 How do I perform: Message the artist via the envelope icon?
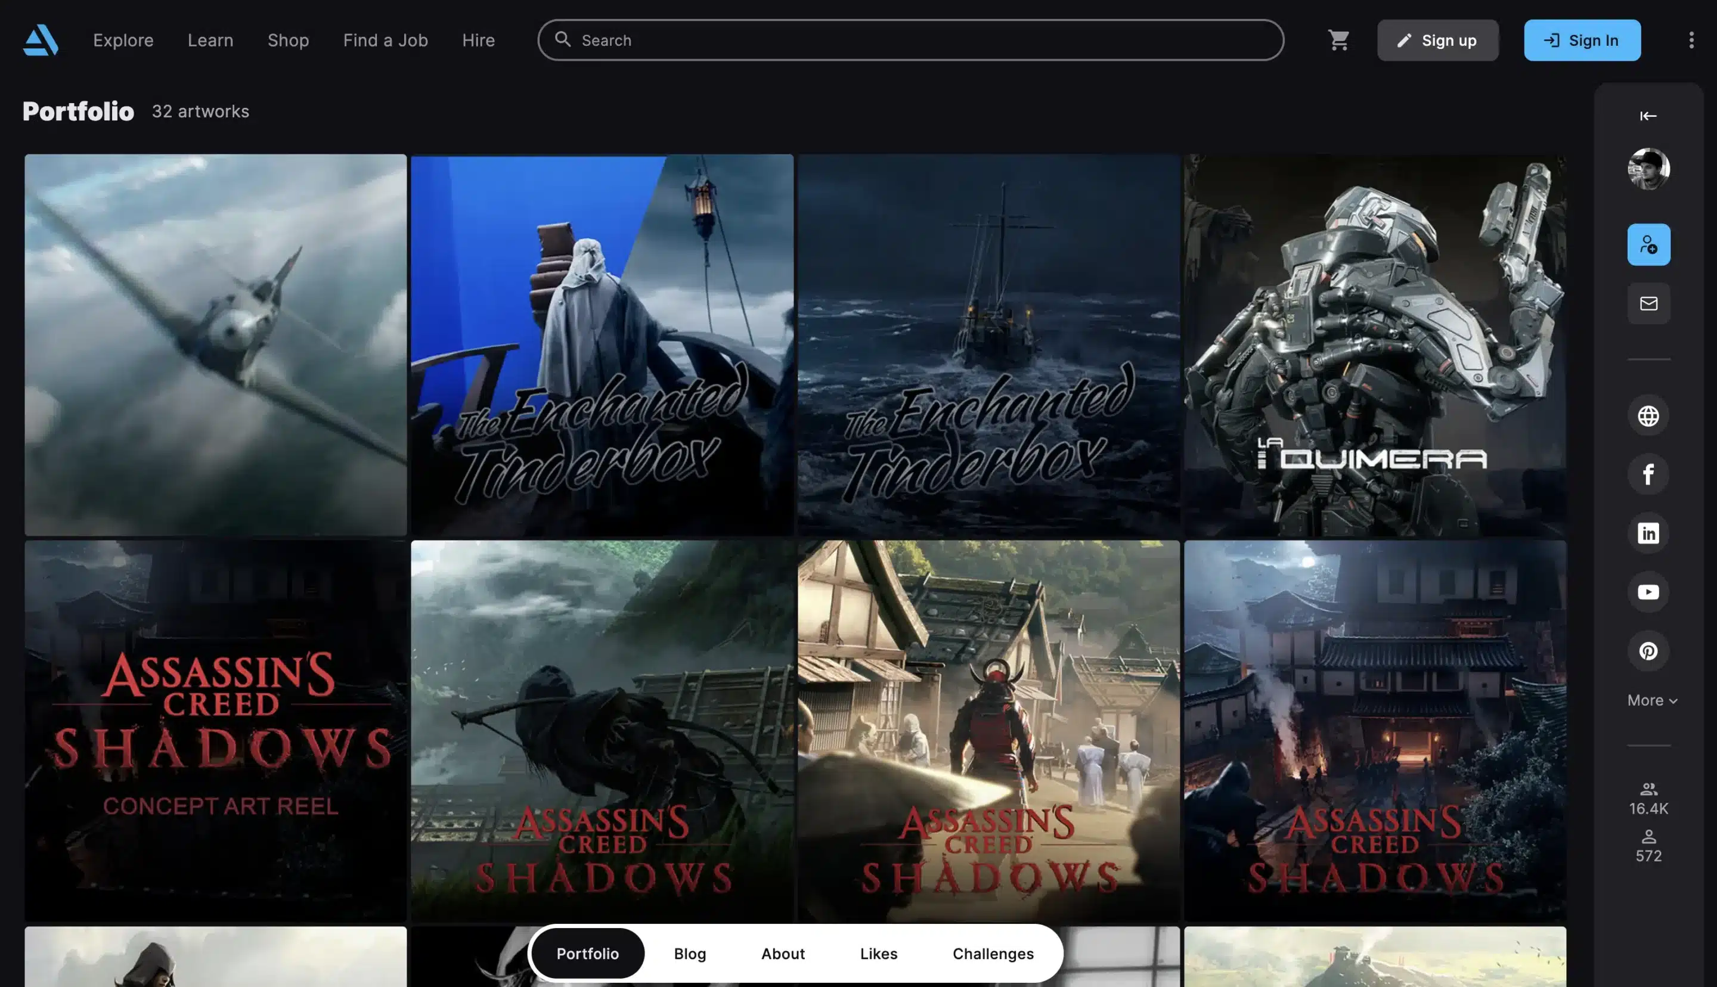pyautogui.click(x=1649, y=304)
